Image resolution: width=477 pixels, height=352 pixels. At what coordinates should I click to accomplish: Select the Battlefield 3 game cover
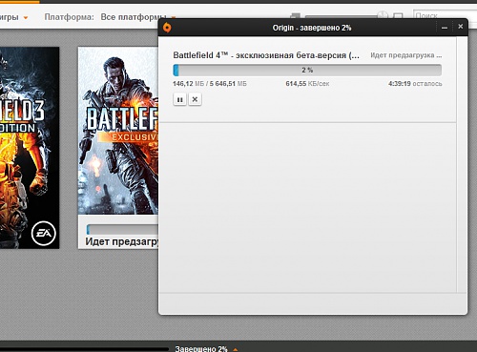30,148
